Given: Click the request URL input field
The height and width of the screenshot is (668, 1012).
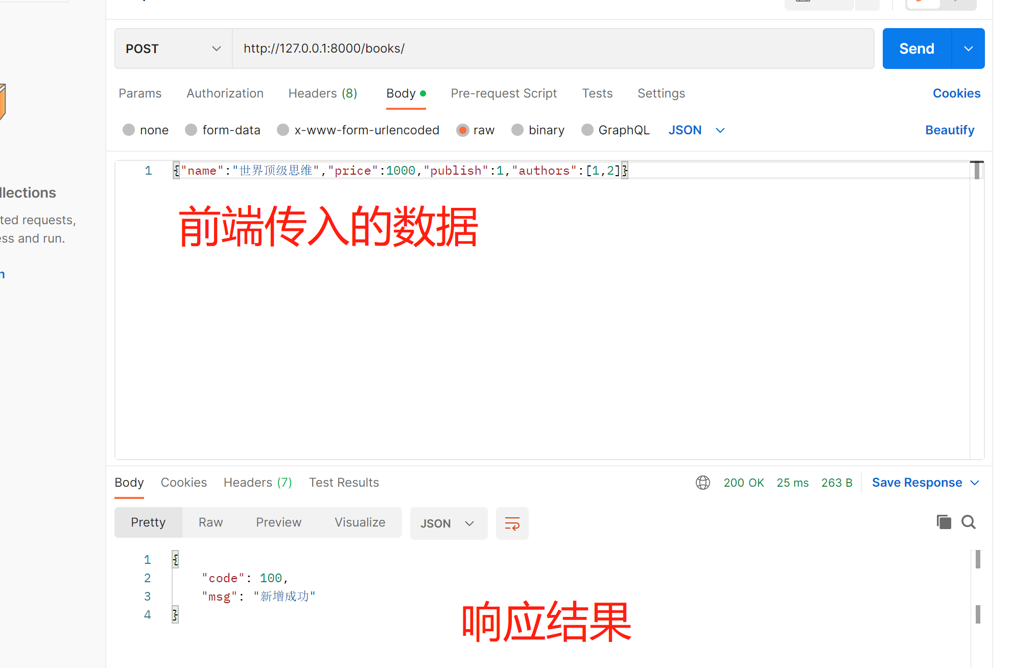Looking at the screenshot, I should point(552,49).
